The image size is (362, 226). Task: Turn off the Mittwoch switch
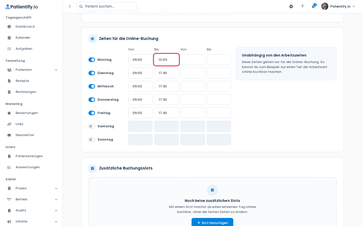92,86
